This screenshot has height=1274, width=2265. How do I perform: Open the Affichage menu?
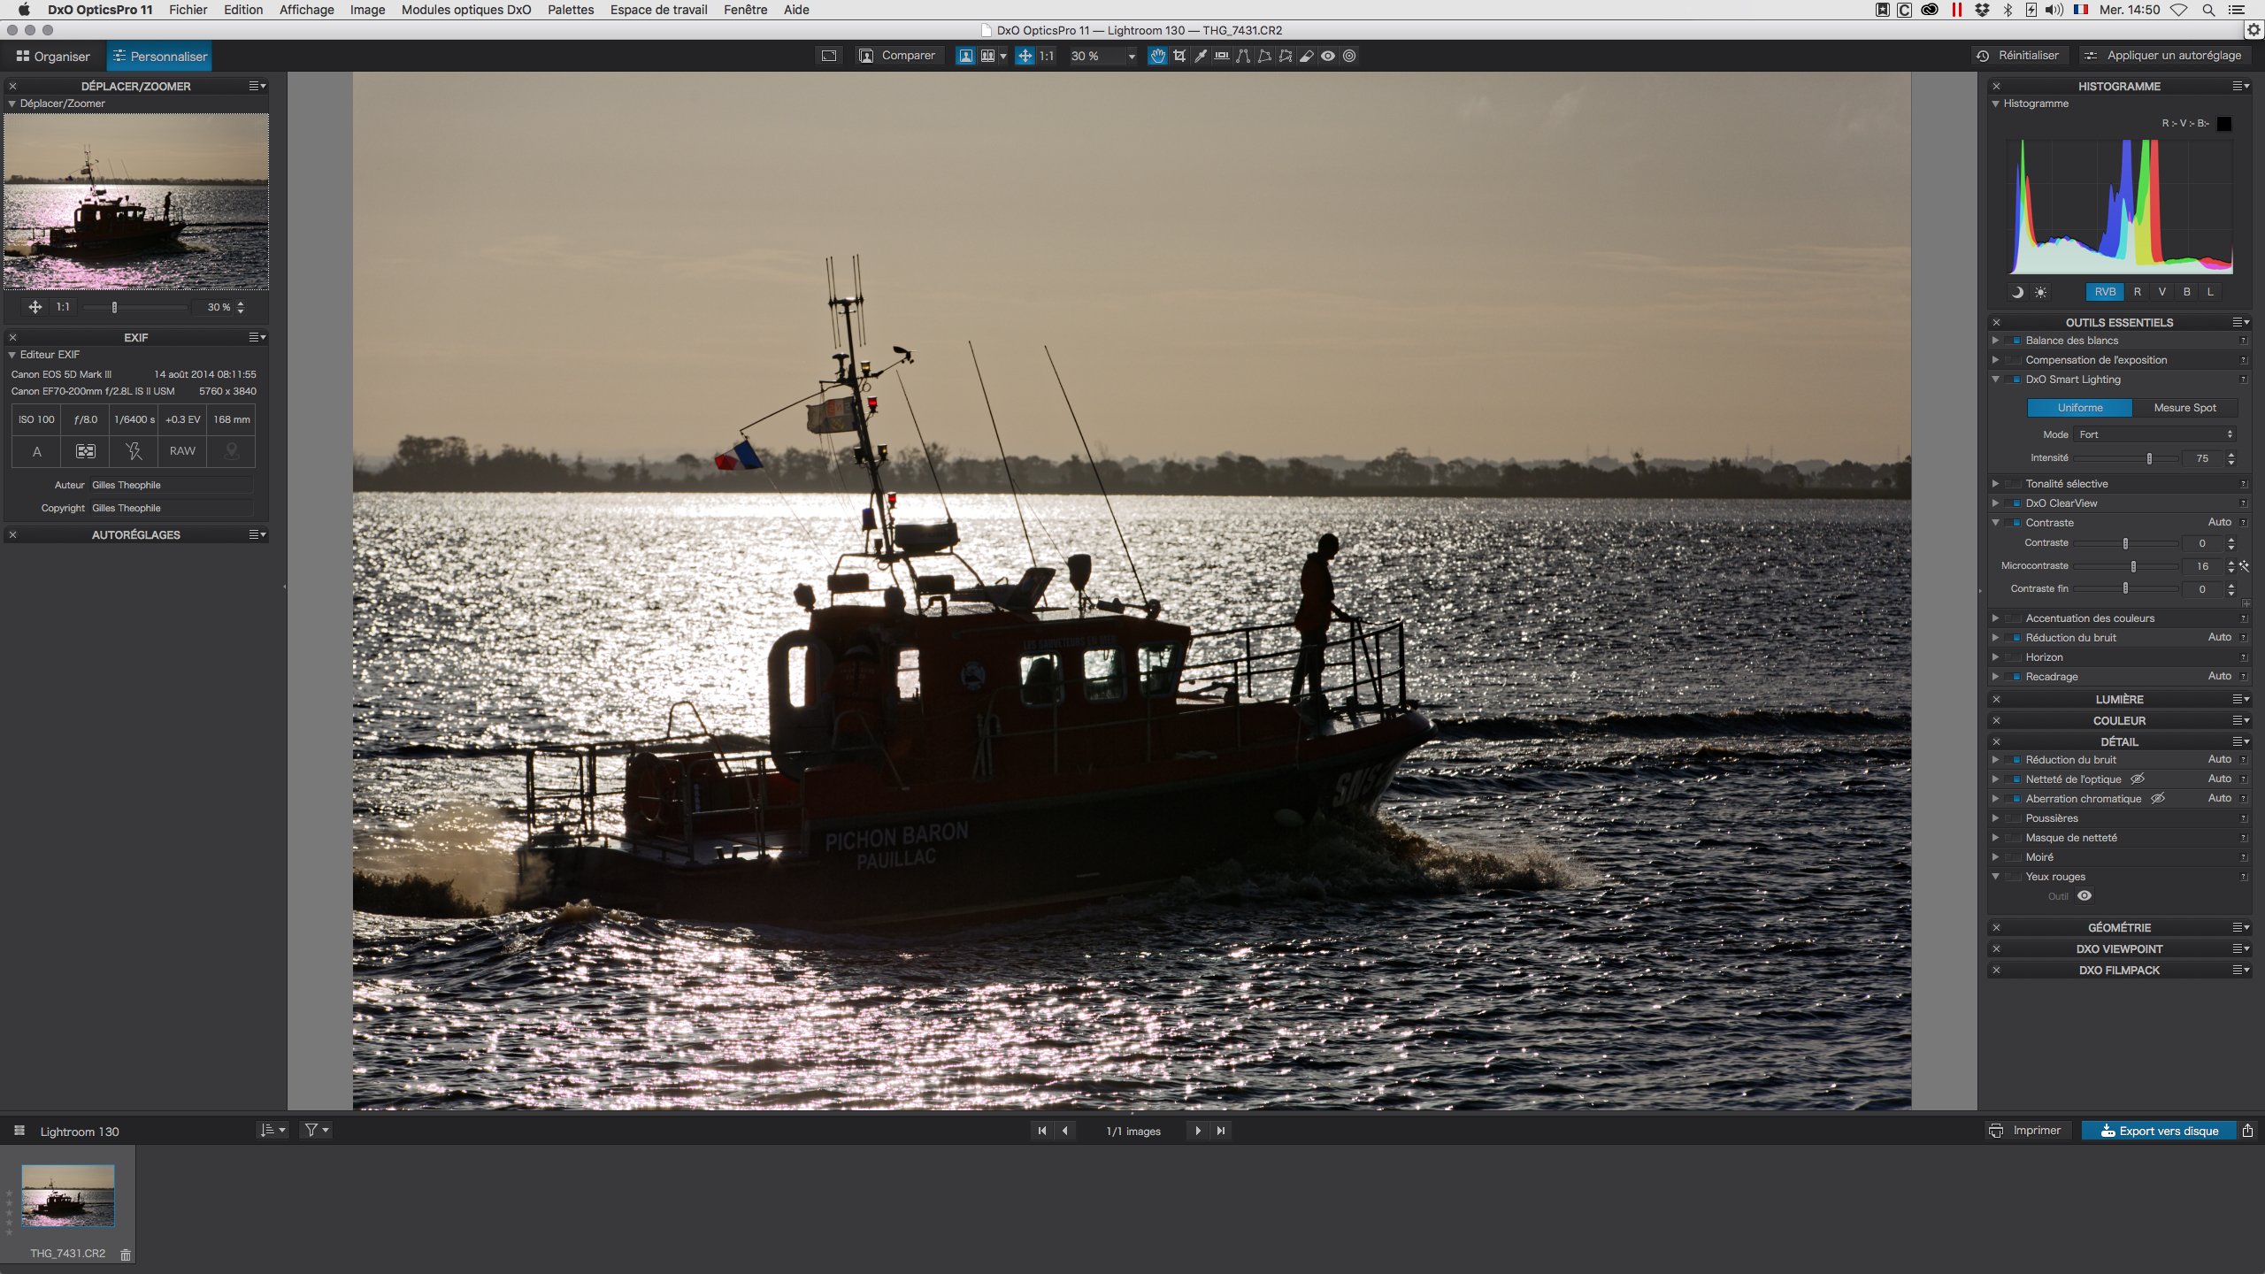[x=306, y=10]
